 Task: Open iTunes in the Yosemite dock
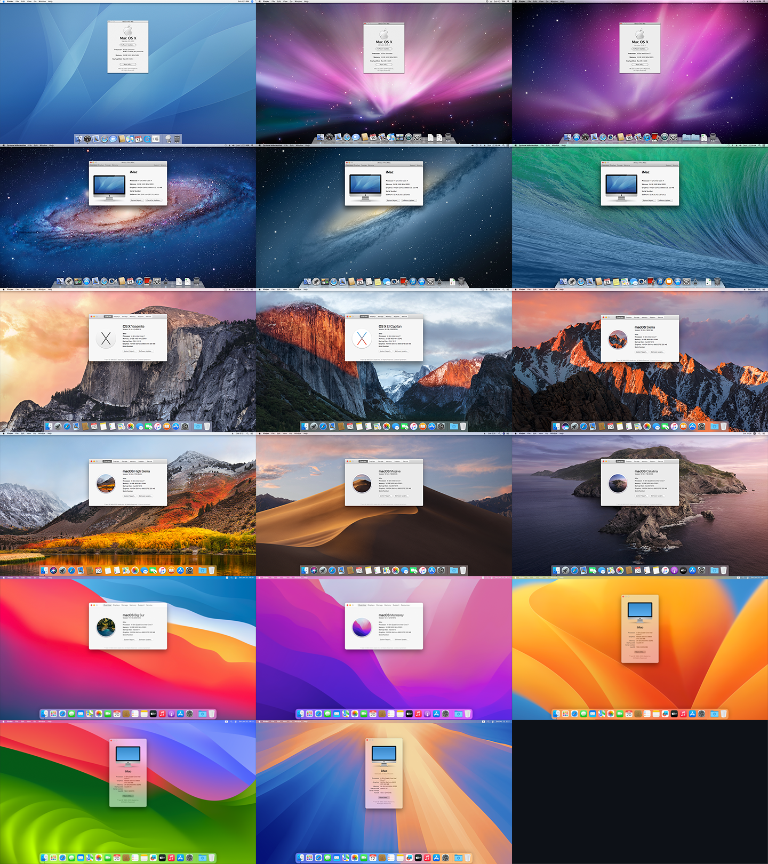(x=157, y=427)
